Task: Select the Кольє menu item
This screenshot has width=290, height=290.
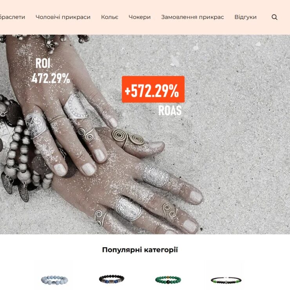Action: [x=109, y=17]
